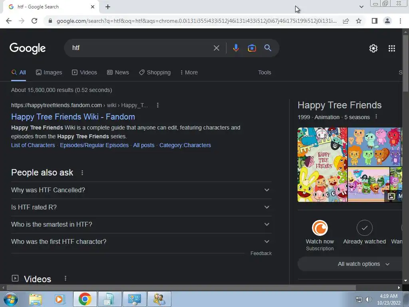Switch to Videos tab
409x307 pixels.
85,73
